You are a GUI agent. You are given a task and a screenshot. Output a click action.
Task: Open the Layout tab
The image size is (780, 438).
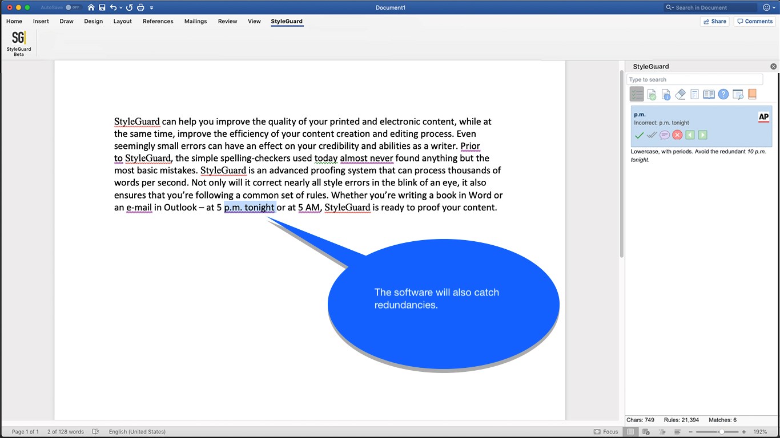[x=123, y=21]
